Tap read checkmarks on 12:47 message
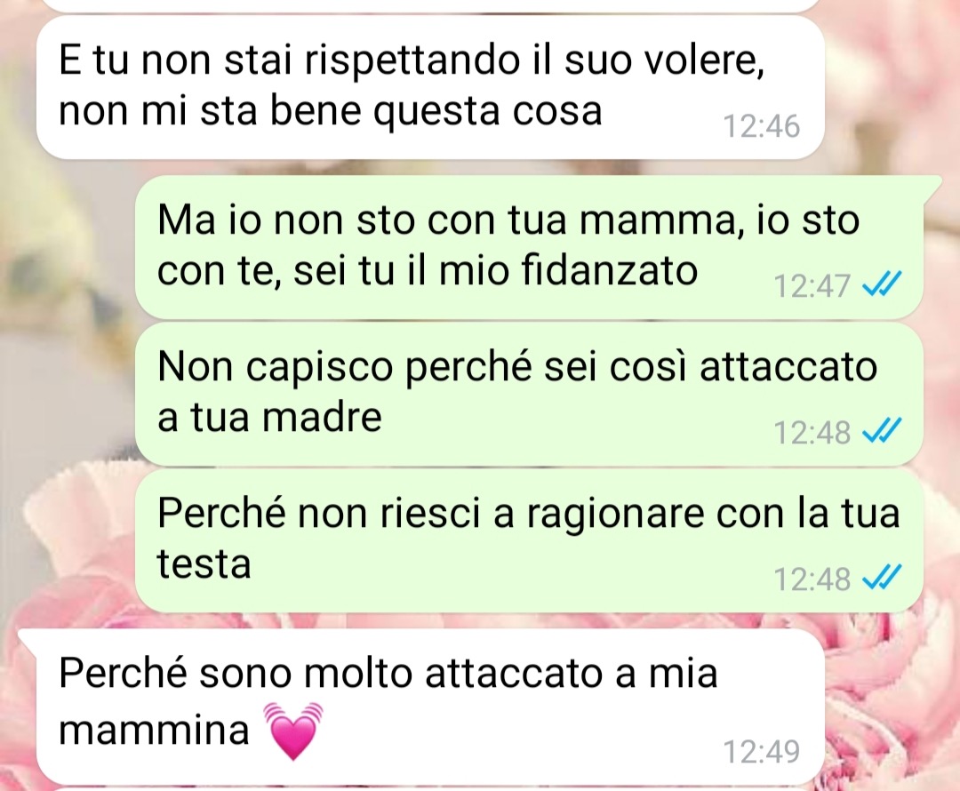This screenshot has height=791, width=960. [881, 284]
